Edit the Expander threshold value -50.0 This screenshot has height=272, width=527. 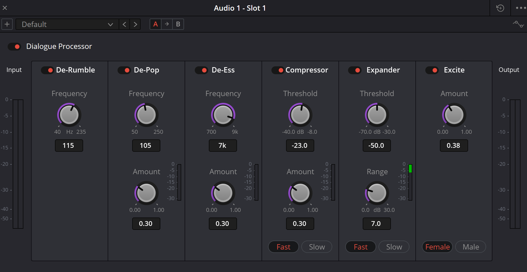377,146
